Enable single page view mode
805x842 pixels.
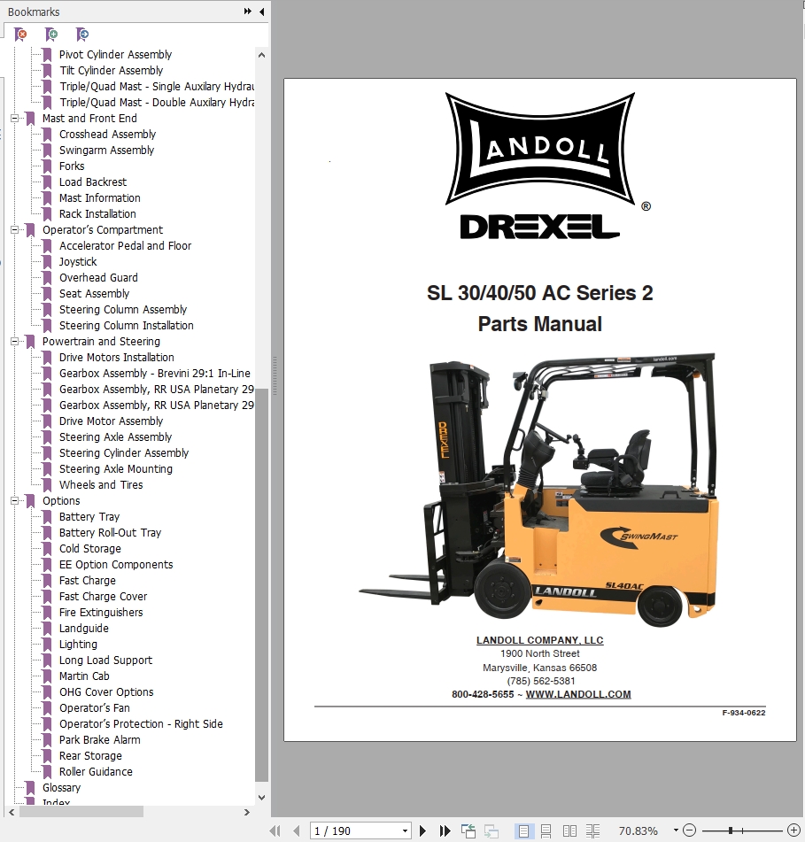tap(524, 830)
